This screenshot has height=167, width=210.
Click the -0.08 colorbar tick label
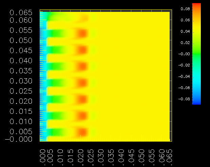tap(183, 99)
